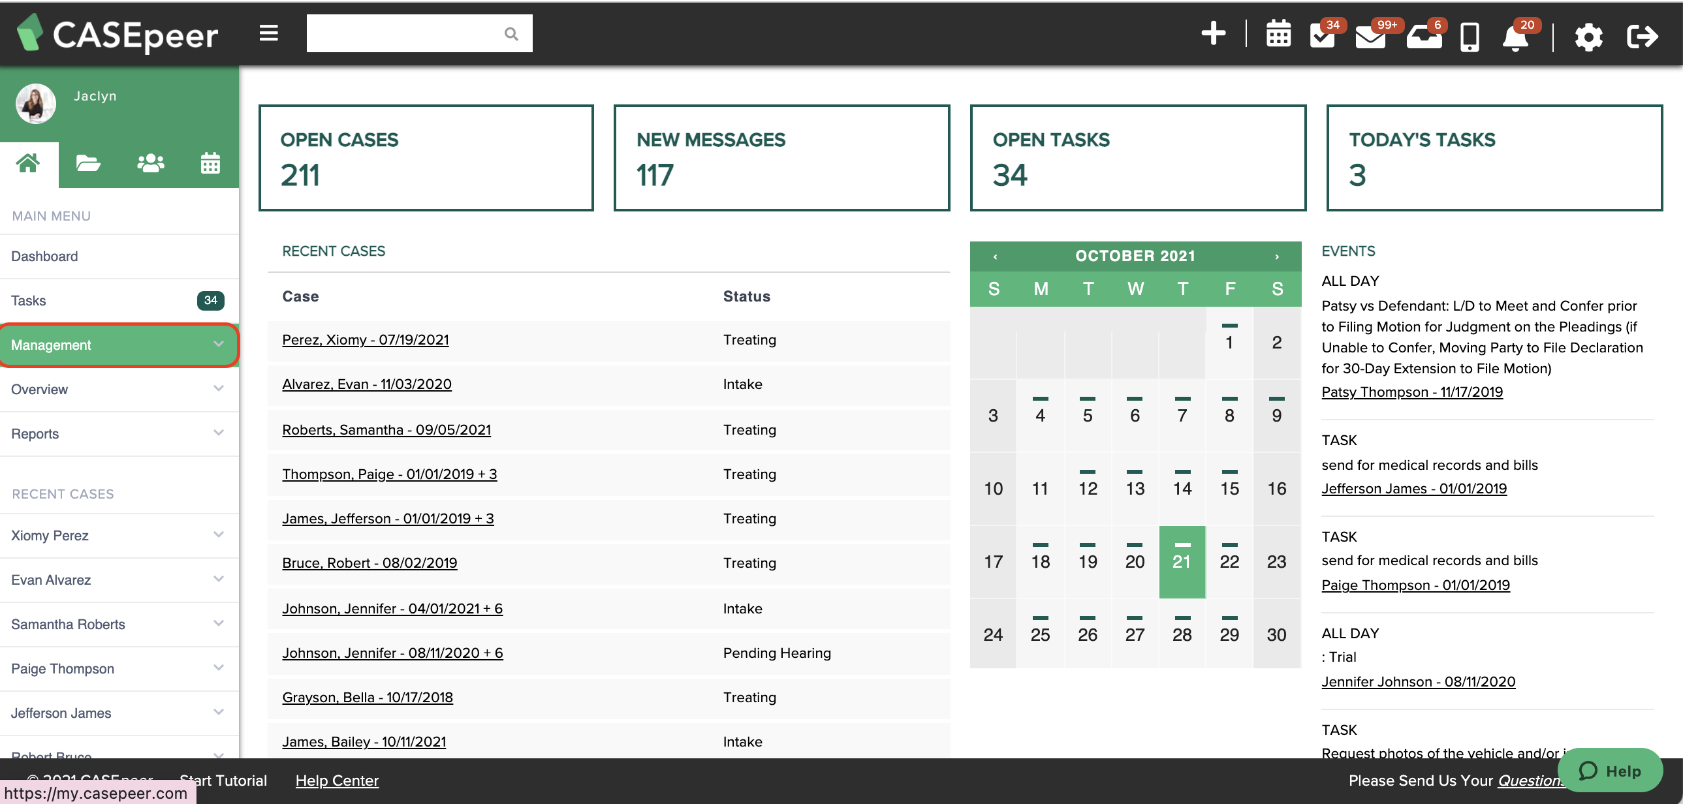The height and width of the screenshot is (804, 1683).
Task: Open event link Jennifer Johnson - 08/11/2020
Action: 1418,683
